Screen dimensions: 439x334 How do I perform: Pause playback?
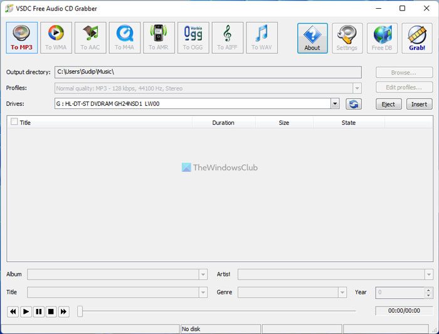pos(39,311)
